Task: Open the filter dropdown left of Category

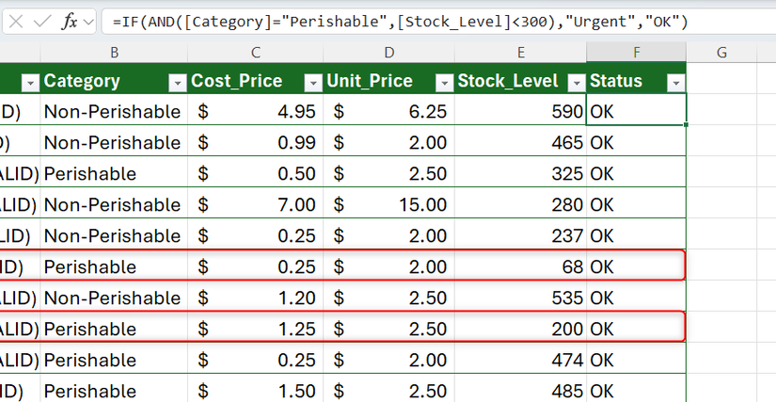Action: [28, 83]
